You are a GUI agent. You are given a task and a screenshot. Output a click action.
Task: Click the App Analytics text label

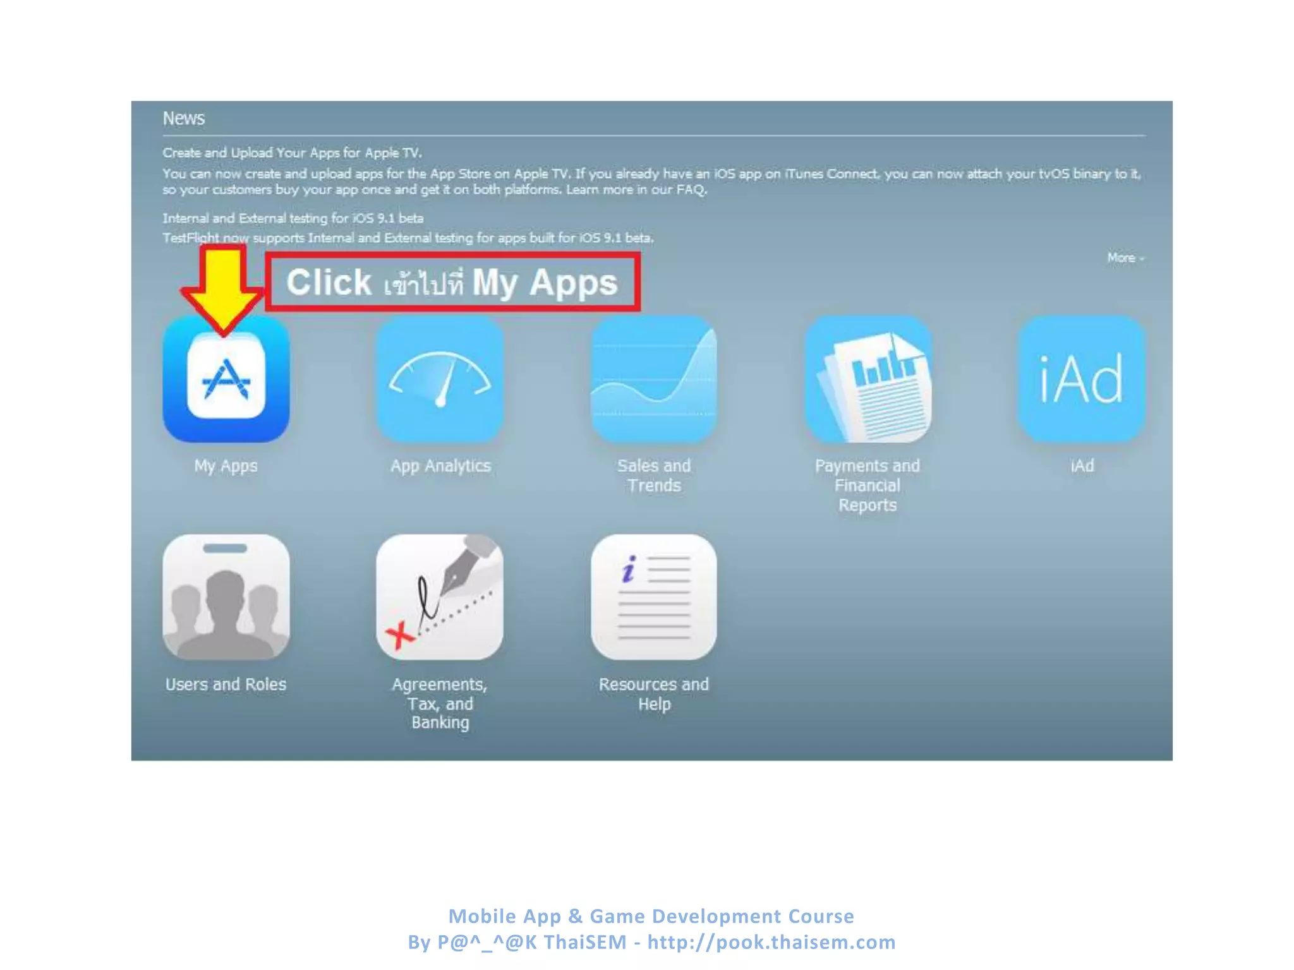coord(440,466)
